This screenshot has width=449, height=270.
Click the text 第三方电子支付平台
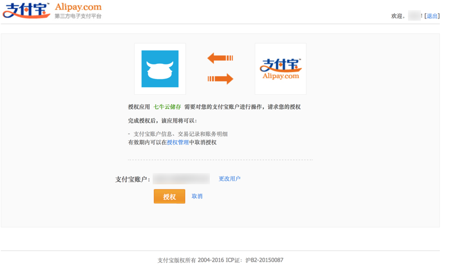click(x=78, y=16)
